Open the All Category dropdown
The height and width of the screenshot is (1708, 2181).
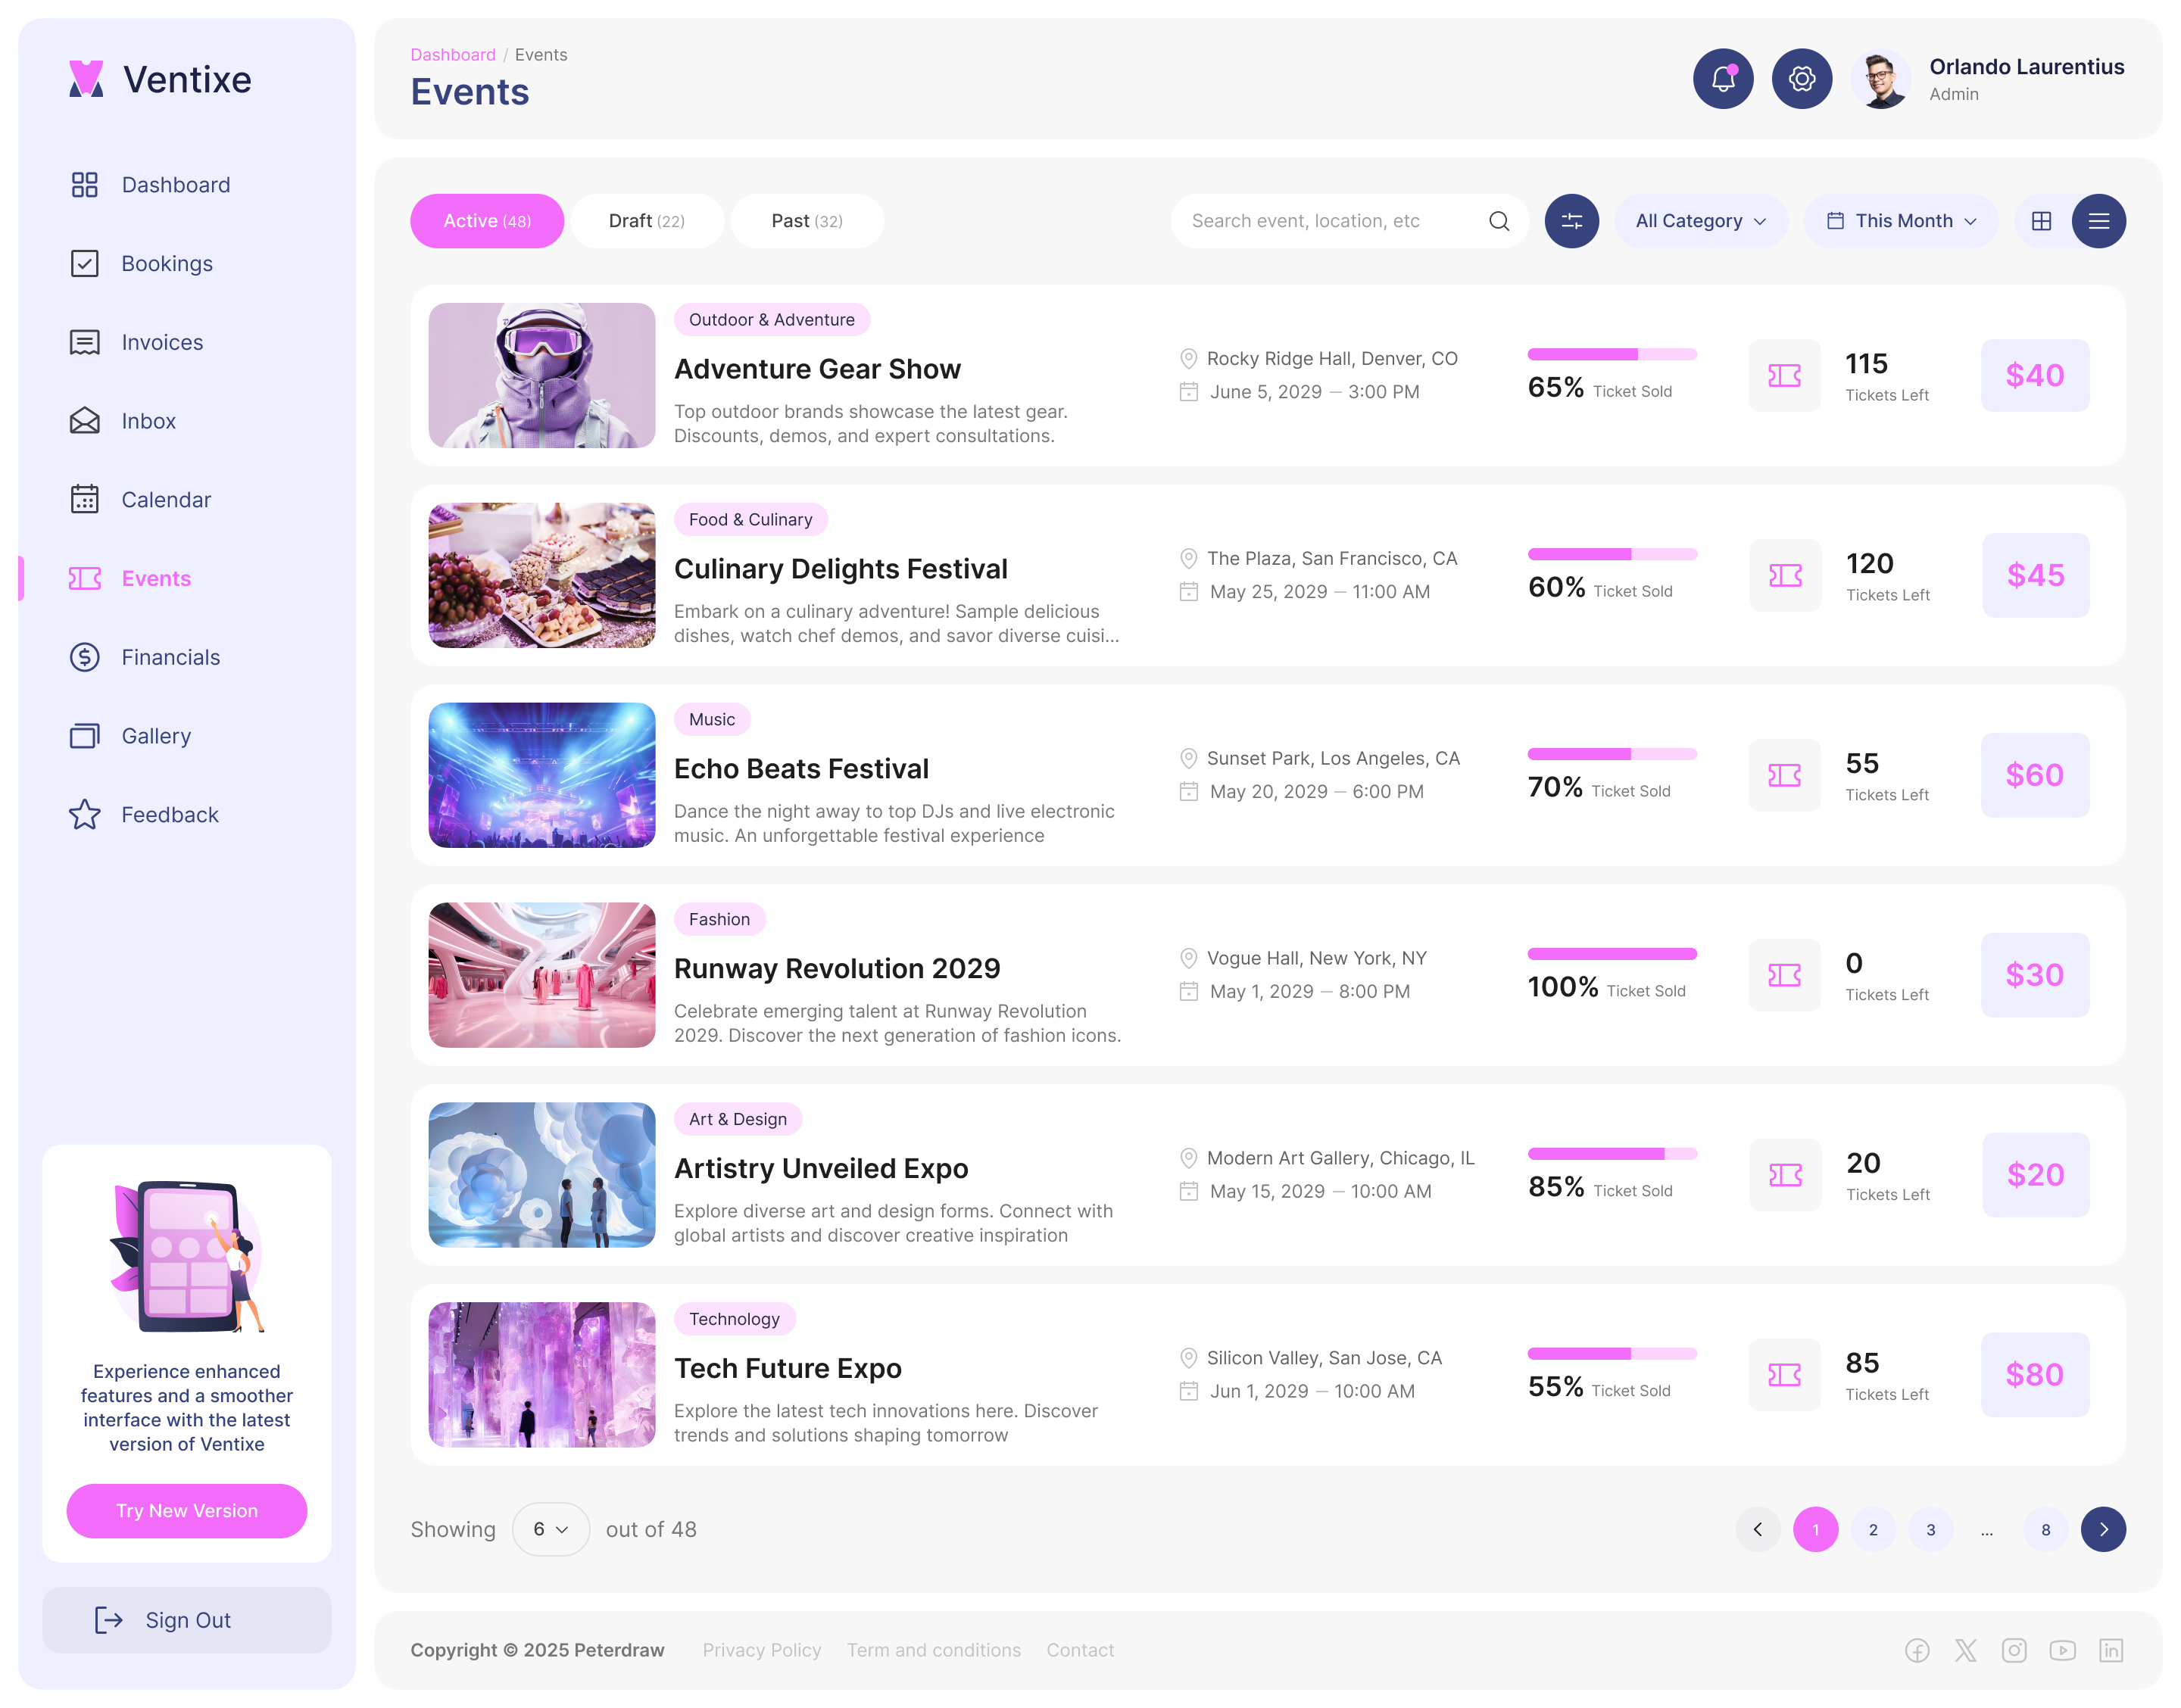pyautogui.click(x=1699, y=220)
